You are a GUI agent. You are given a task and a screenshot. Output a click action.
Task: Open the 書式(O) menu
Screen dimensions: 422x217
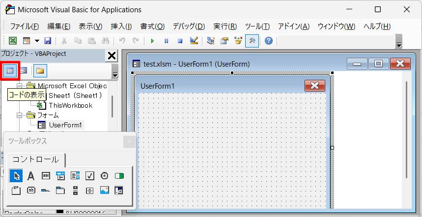point(152,26)
